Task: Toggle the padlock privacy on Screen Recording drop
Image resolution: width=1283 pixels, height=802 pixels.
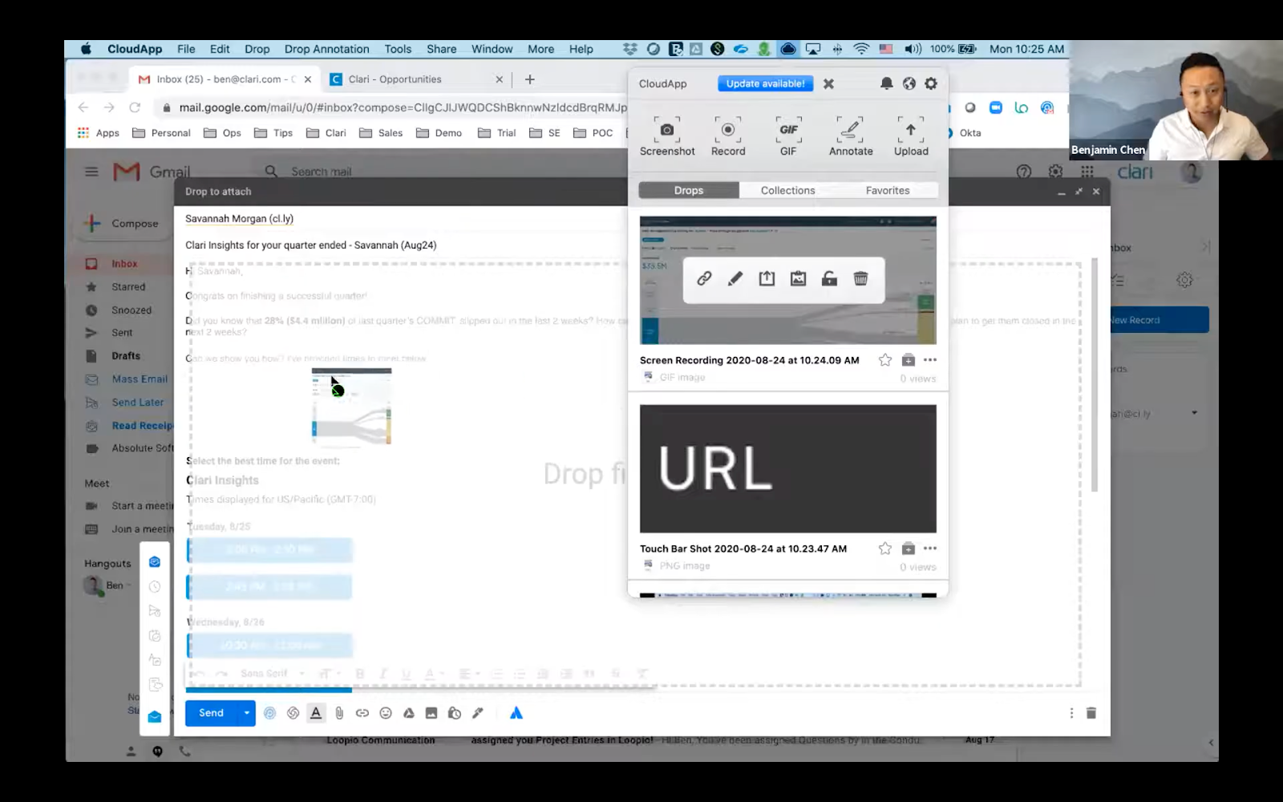Action: coord(829,278)
